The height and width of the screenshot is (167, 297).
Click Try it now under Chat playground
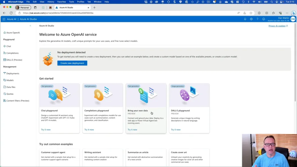[46, 130]
